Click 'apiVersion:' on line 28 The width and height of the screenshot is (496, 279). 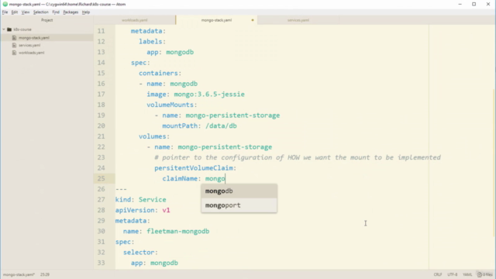click(x=136, y=210)
